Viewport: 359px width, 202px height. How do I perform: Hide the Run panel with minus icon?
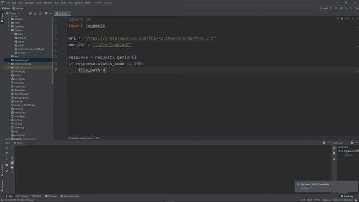click(329, 143)
